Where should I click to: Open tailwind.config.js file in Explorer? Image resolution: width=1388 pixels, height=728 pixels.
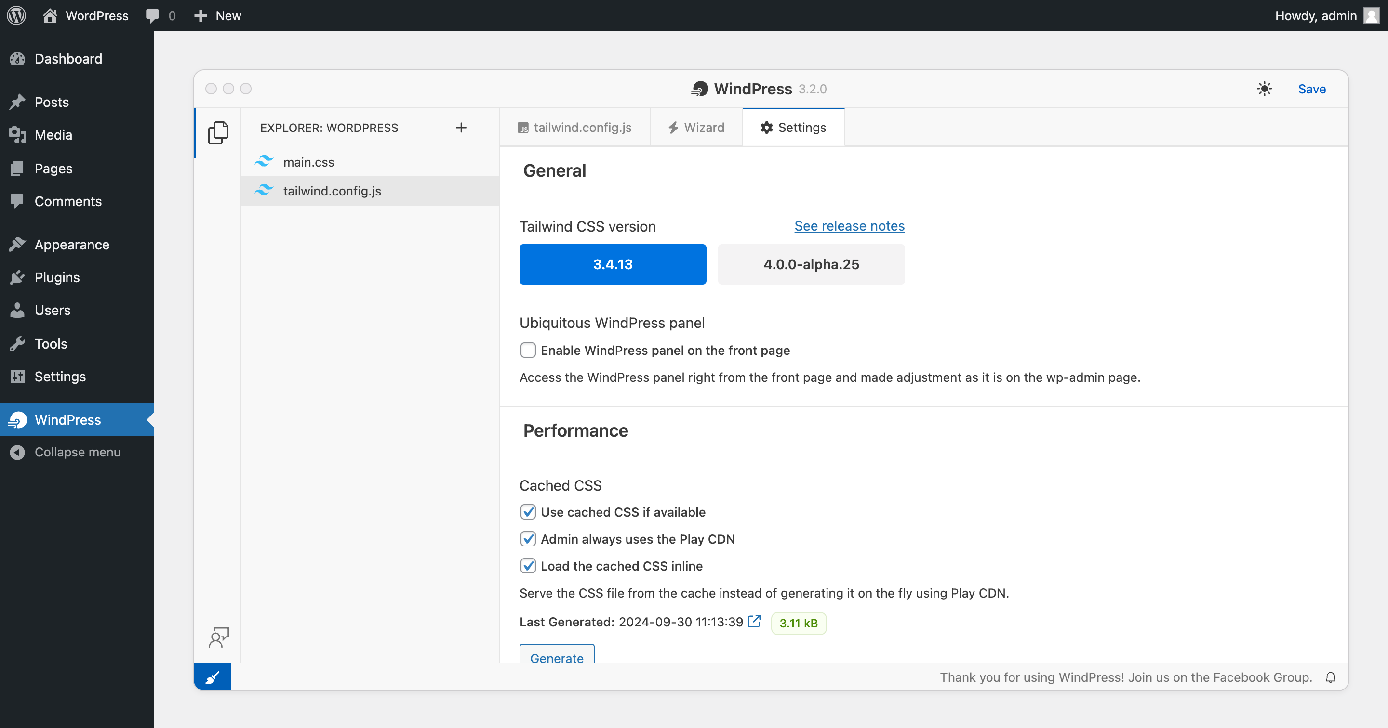[333, 190]
